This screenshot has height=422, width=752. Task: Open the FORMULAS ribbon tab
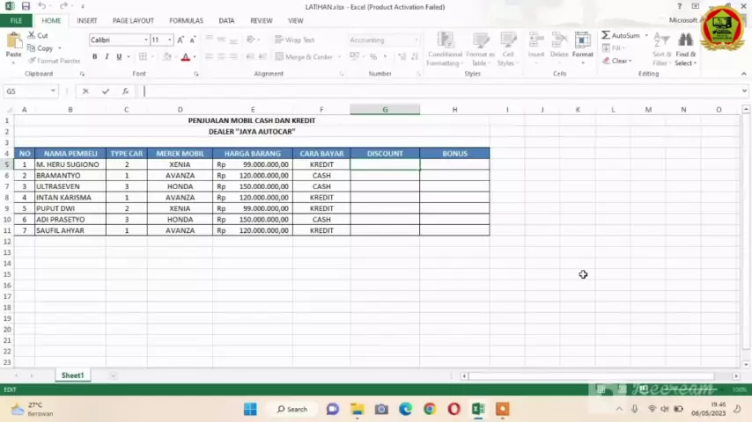pos(186,20)
